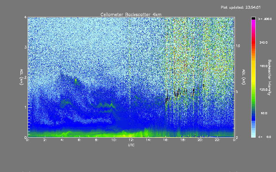
Task: Pick the black top segment of the colorbar
Action: (253, 18)
